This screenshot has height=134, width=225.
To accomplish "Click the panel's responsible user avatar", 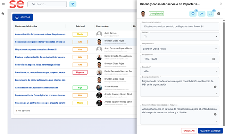I will [x=143, y=14].
